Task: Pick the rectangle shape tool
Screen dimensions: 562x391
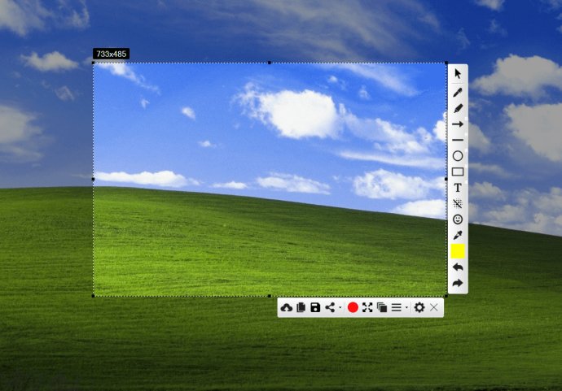Action: (x=458, y=172)
